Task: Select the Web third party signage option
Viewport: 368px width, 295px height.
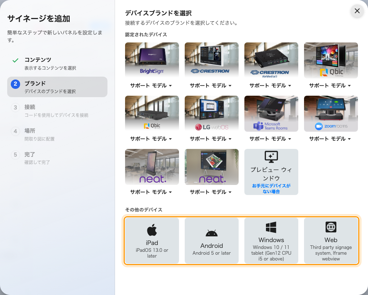Action: click(331, 241)
